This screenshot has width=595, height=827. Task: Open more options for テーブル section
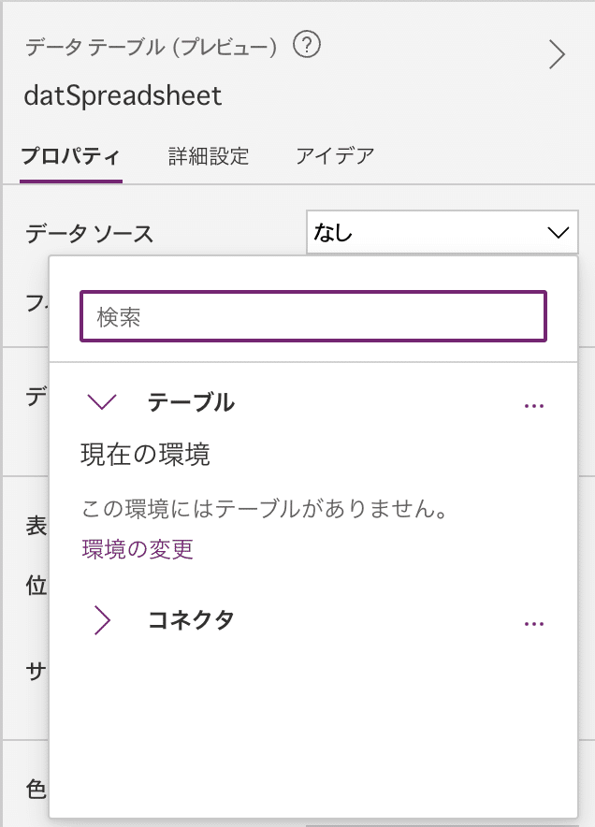click(534, 406)
